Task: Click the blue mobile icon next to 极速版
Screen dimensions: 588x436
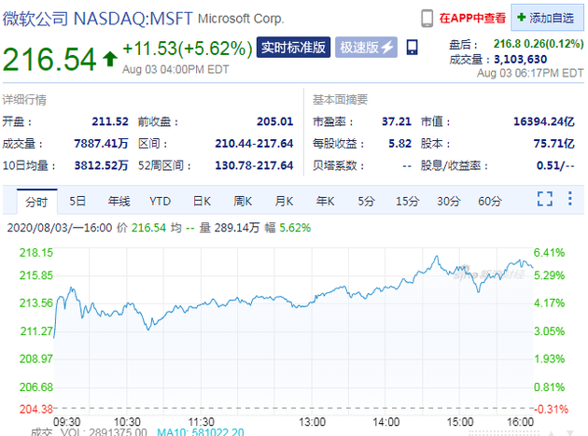Action: click(x=412, y=48)
